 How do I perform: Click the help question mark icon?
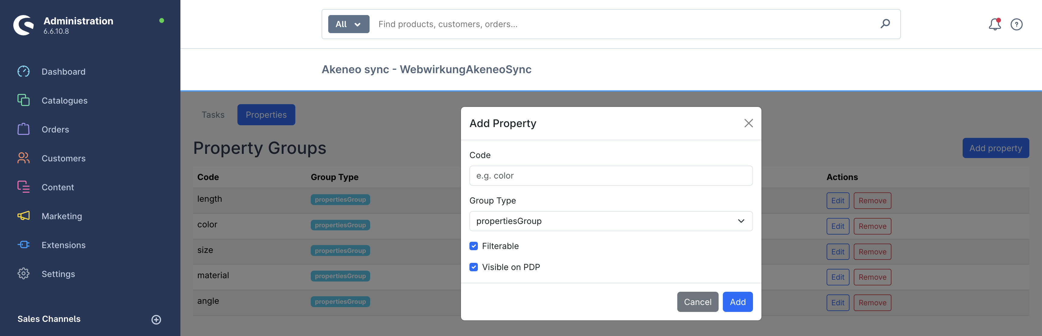click(x=1016, y=24)
